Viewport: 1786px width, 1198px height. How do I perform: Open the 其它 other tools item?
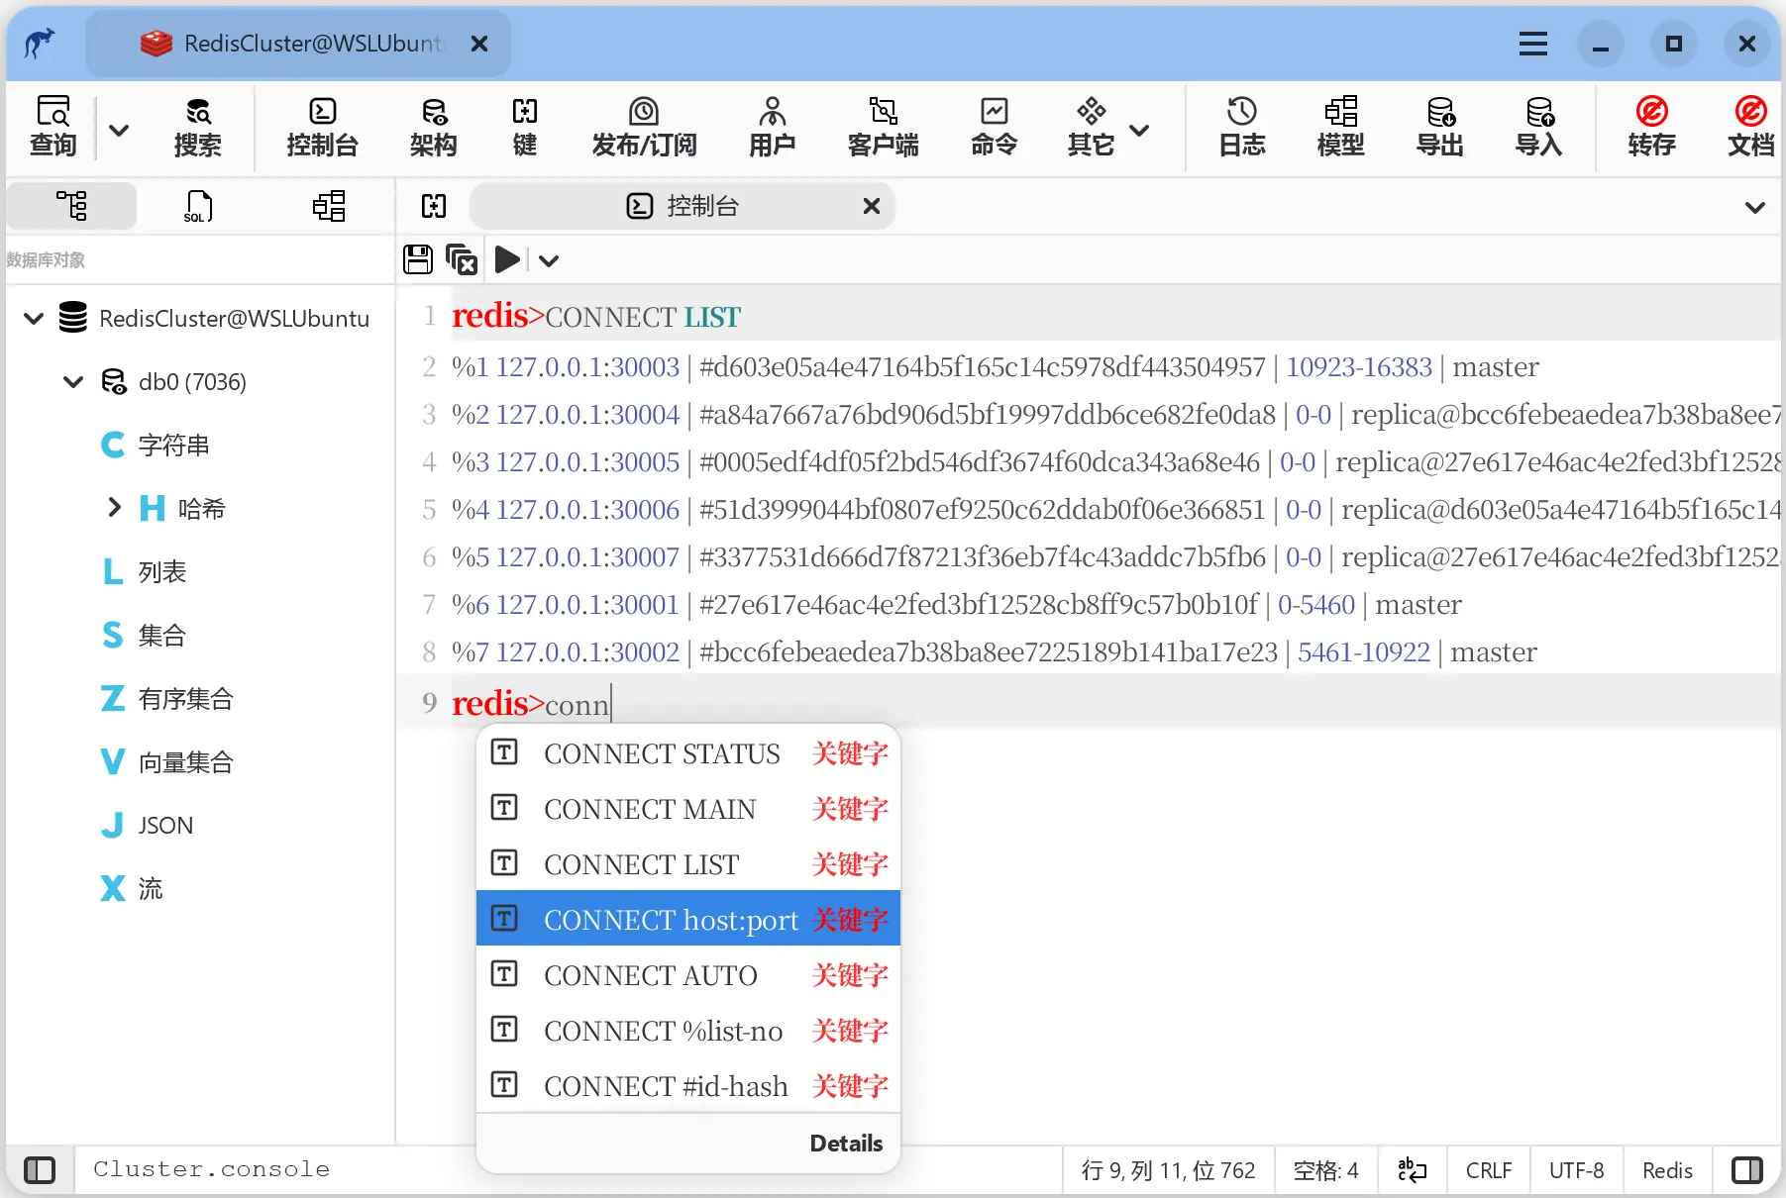pos(1092,127)
